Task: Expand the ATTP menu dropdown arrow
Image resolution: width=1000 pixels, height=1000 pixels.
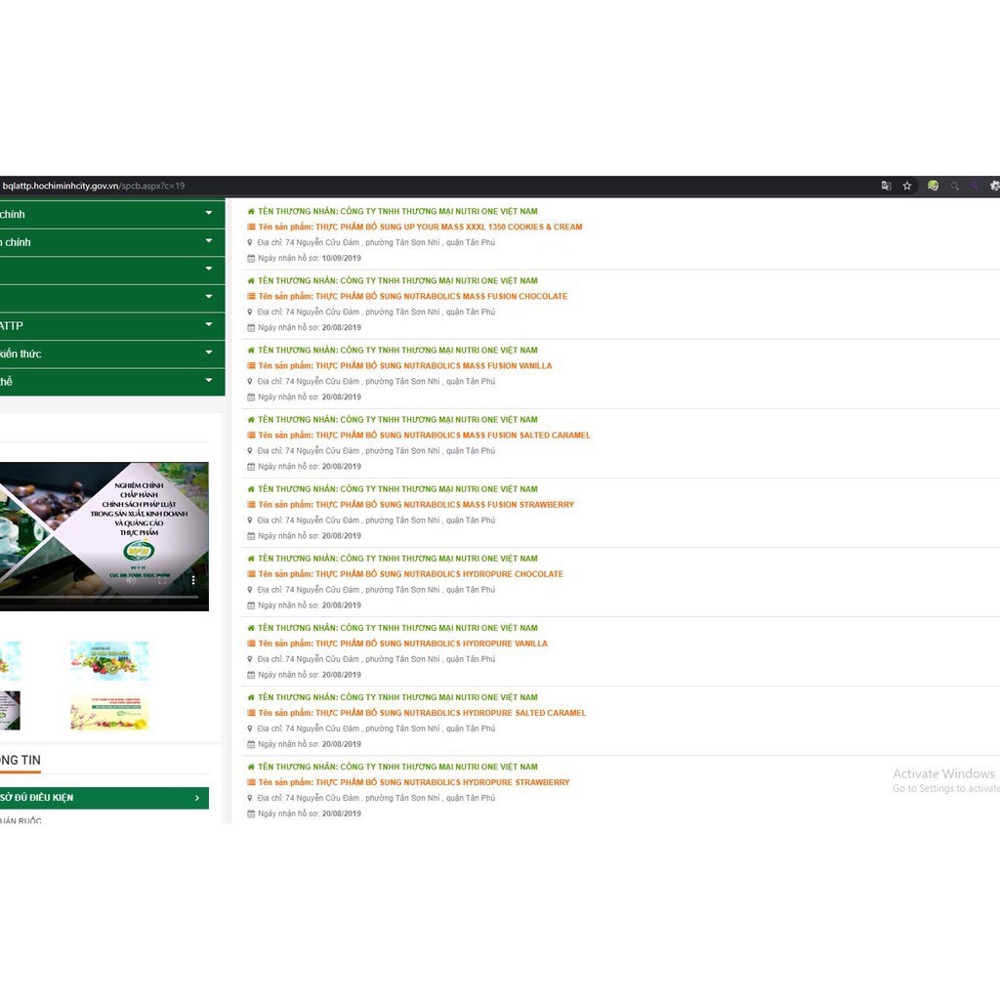Action: pos(209,325)
